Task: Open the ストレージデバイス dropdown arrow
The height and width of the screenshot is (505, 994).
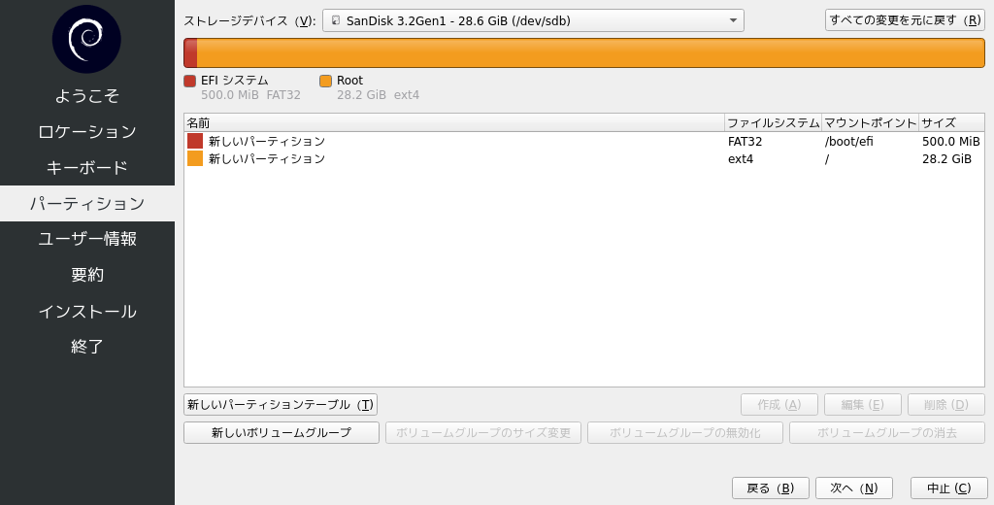Action: click(x=733, y=20)
